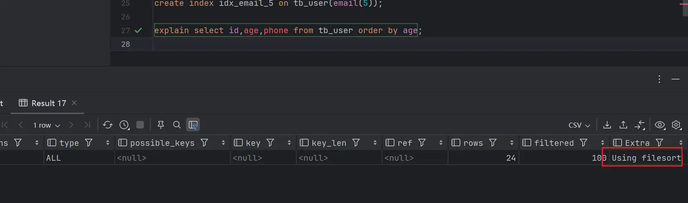Switch to the Result 17 tab
This screenshot has width=688, height=203.
point(48,103)
